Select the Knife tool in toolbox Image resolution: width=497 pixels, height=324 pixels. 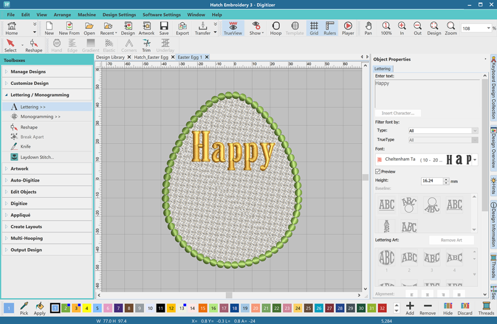tap(25, 146)
